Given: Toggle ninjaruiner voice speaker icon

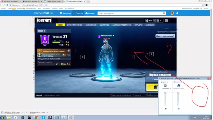Looking at the screenshot, I should pyautogui.click(x=113, y=35).
